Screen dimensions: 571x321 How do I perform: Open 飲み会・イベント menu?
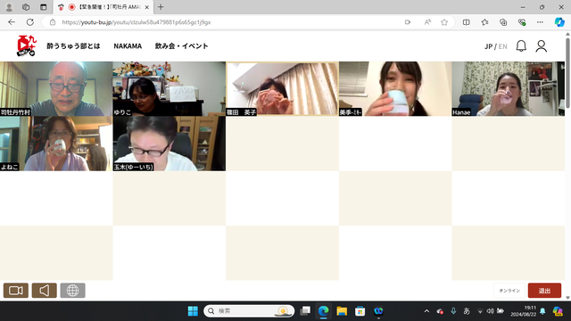coord(181,46)
